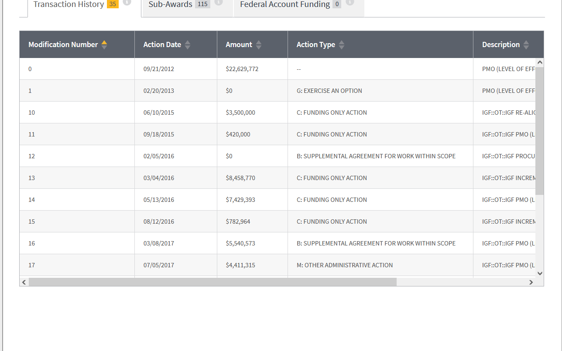
Task: Select date 09/21/2012
Action: (x=159, y=69)
